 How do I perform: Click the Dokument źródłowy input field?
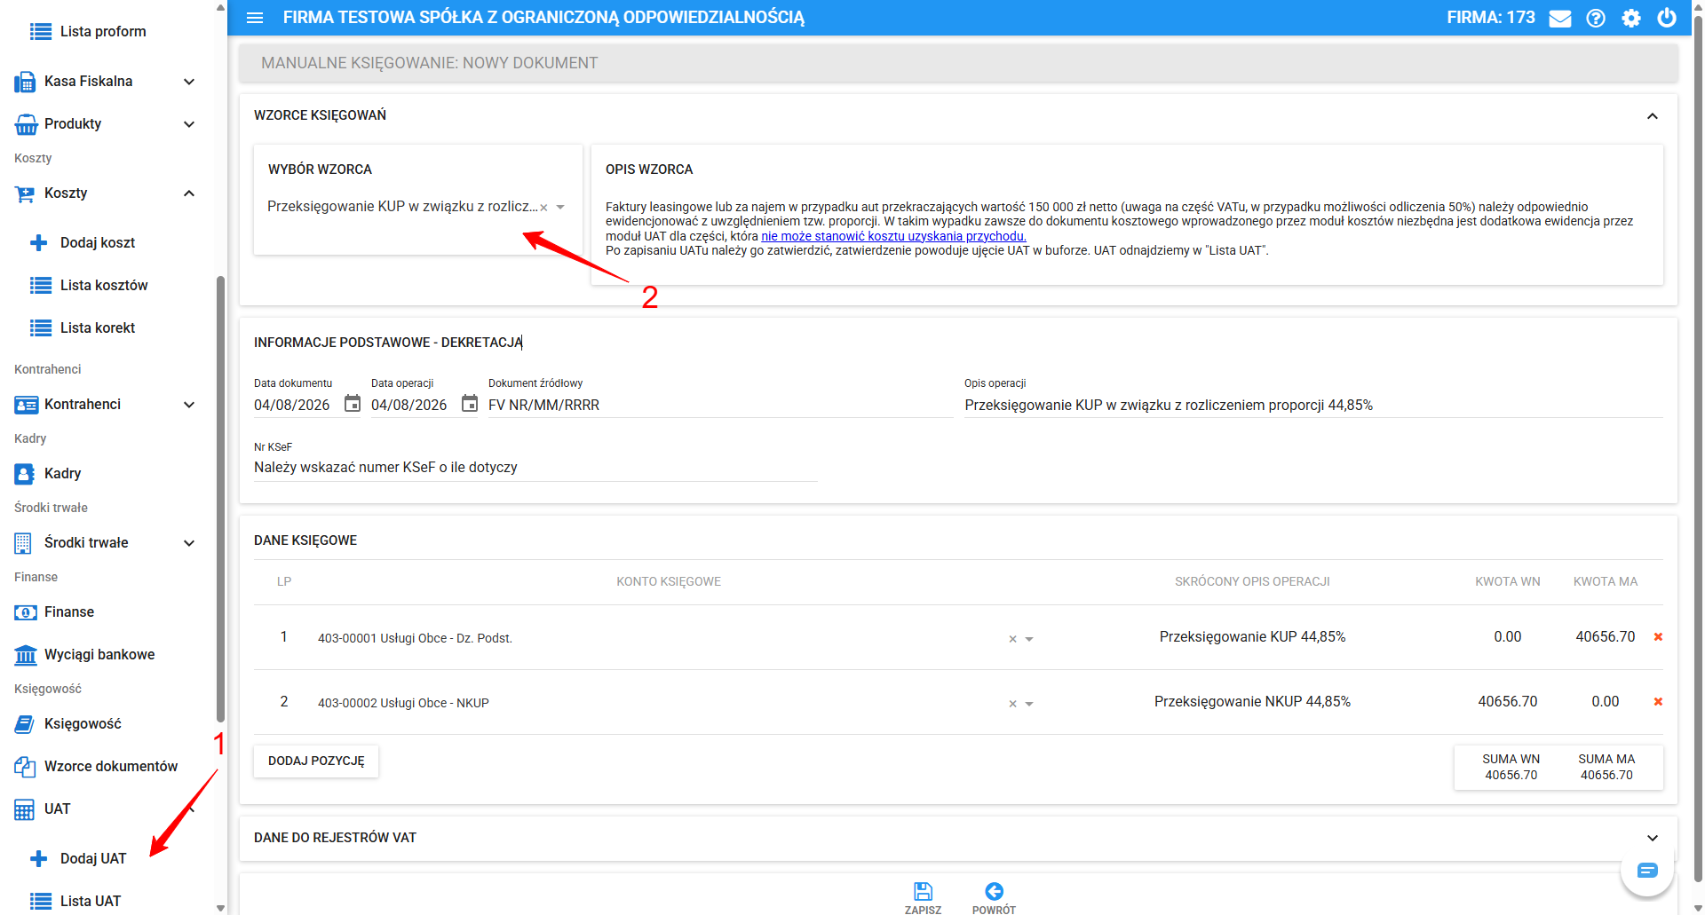coord(720,406)
